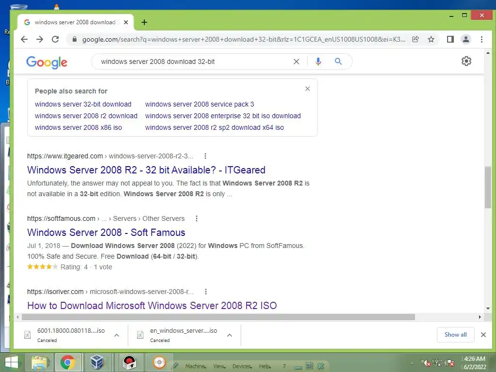
Task: Open the View menu in VirtualBox bar
Action: 219,366
